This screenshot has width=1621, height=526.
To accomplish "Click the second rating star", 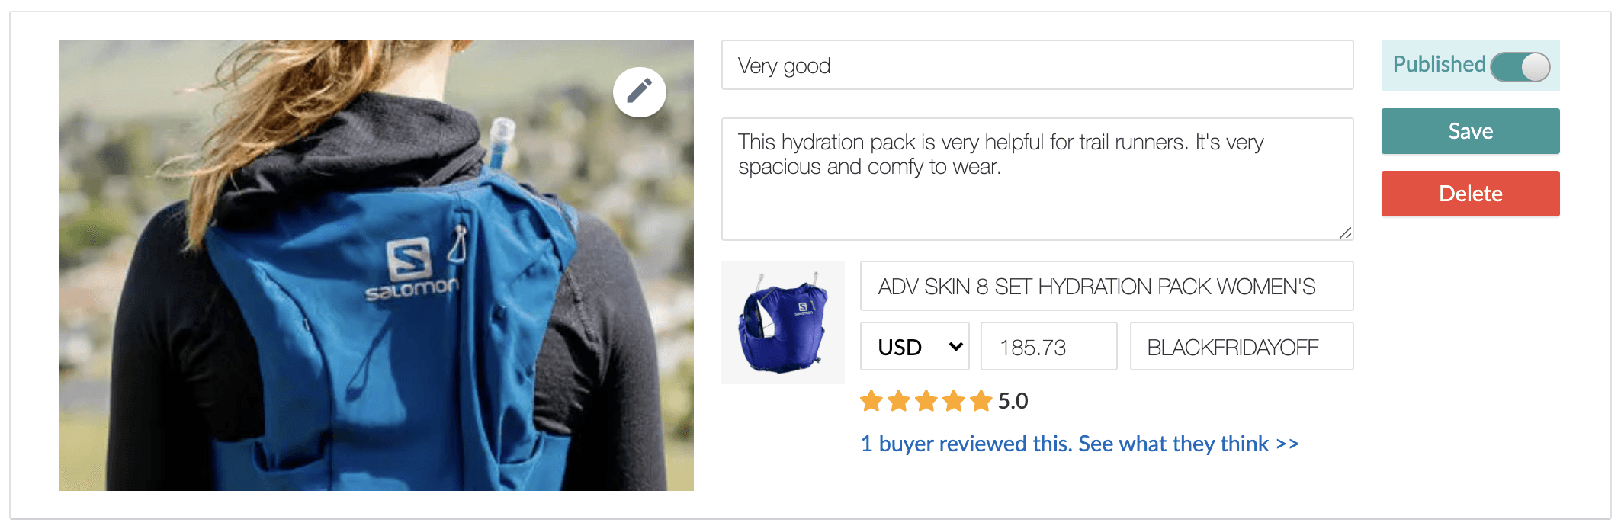I will click(x=899, y=401).
